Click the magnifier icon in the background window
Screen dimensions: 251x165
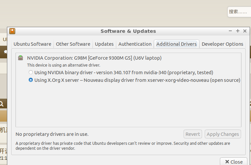[x=1, y=104]
